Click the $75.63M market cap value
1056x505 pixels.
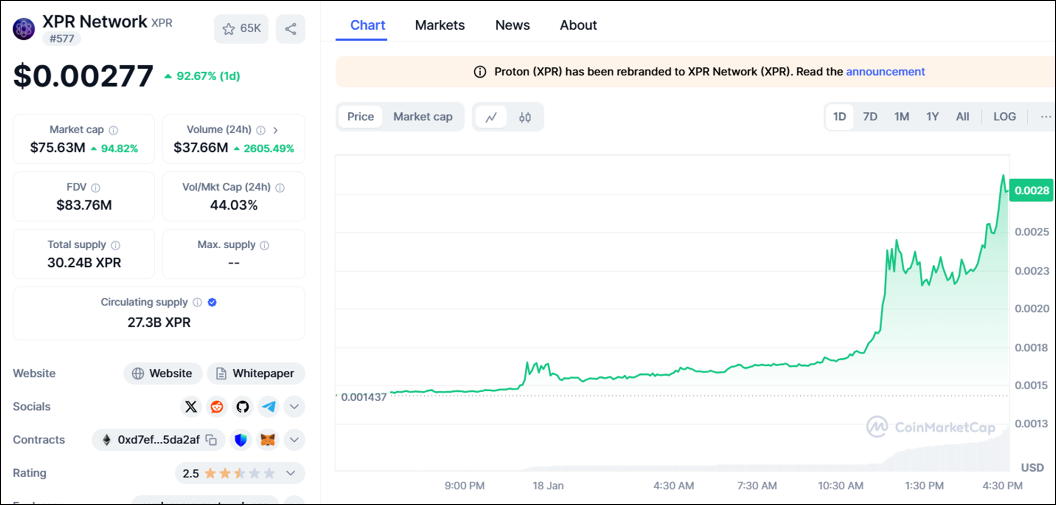58,148
